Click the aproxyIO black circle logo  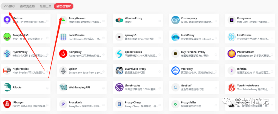pos(119,37)
